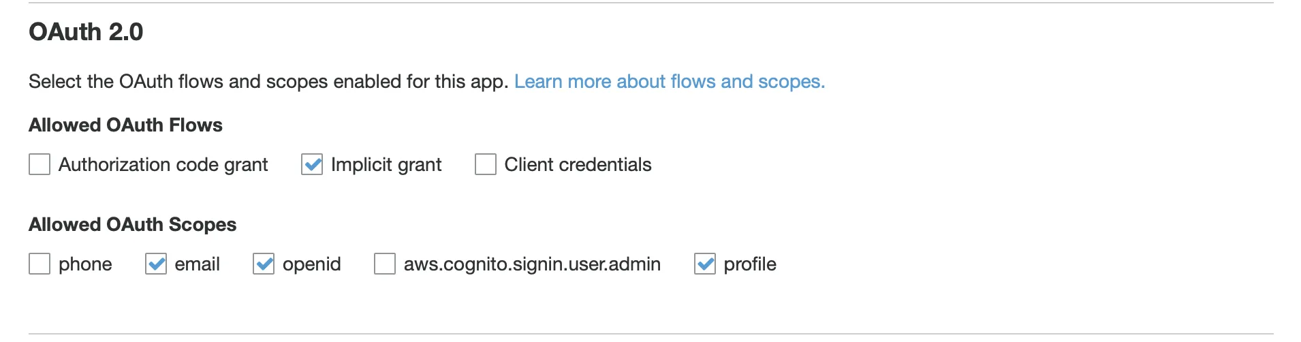This screenshot has height=342, width=1301.
Task: Click the Allowed OAuth Scopes heading
Action: click(x=132, y=225)
